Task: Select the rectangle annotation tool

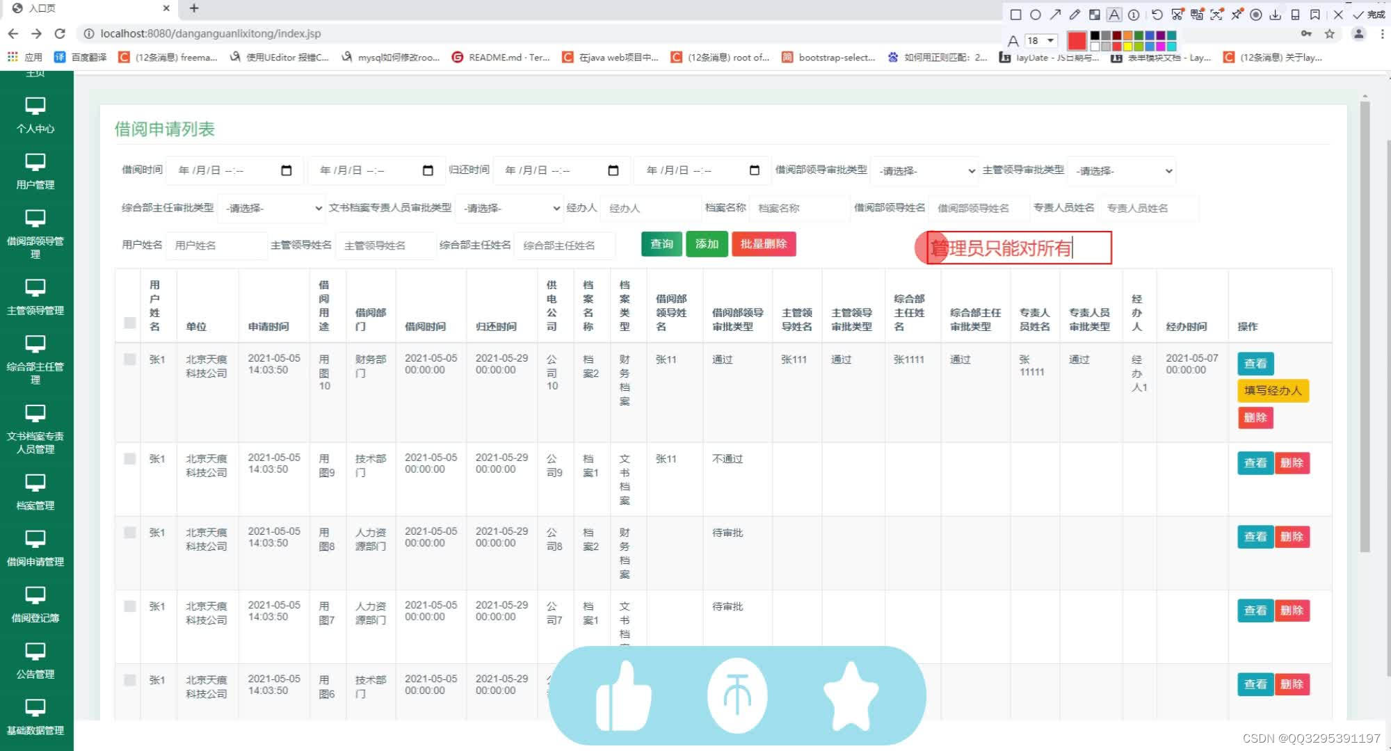Action: pyautogui.click(x=1015, y=15)
